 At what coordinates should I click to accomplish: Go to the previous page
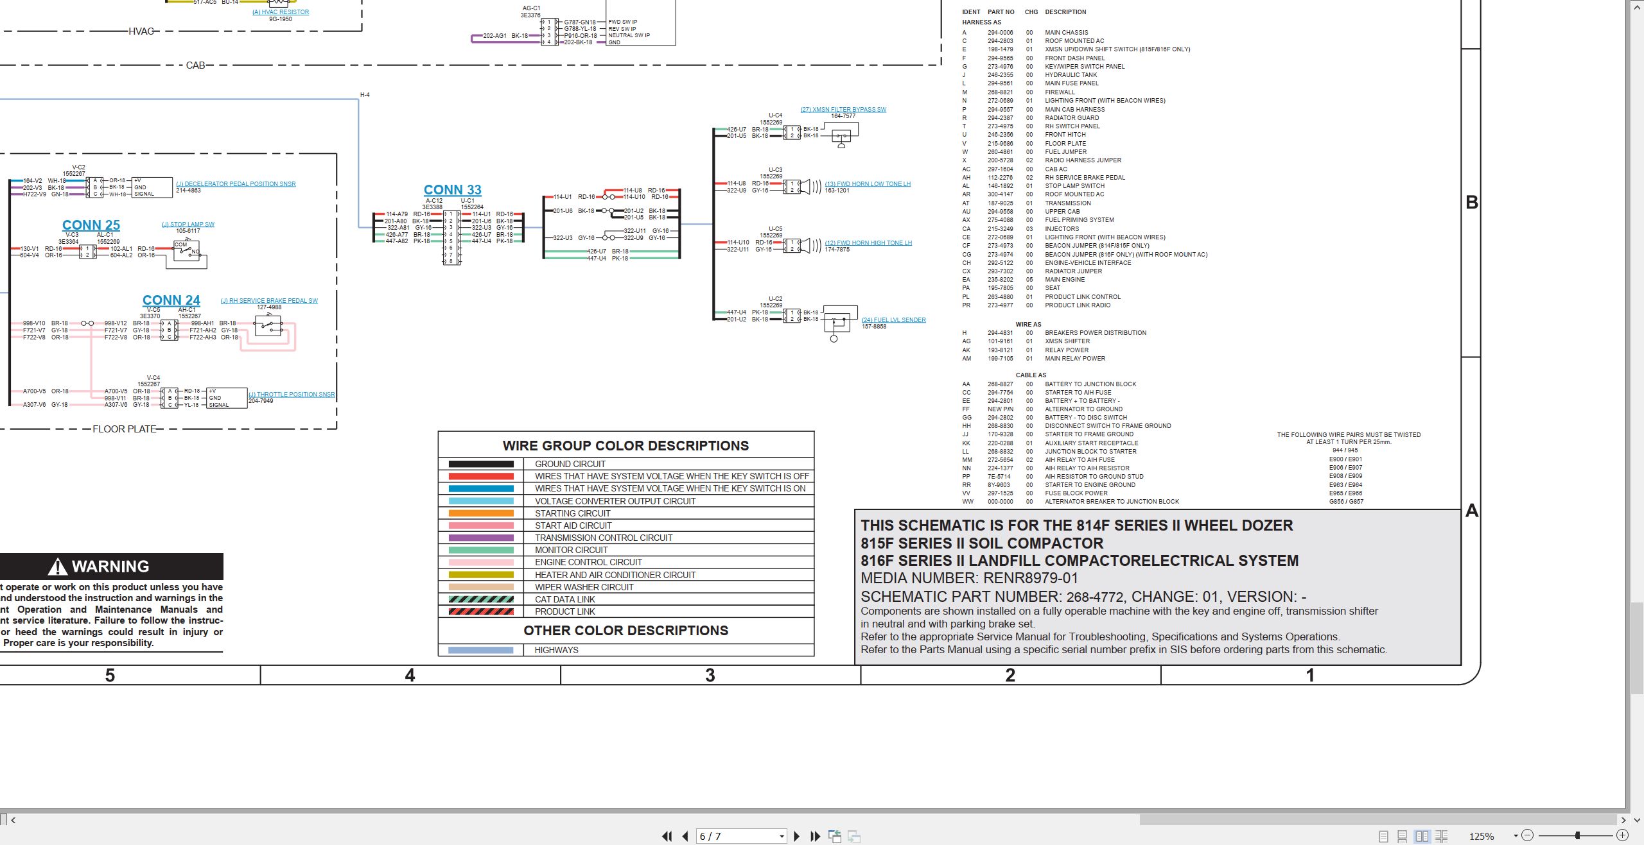685,836
